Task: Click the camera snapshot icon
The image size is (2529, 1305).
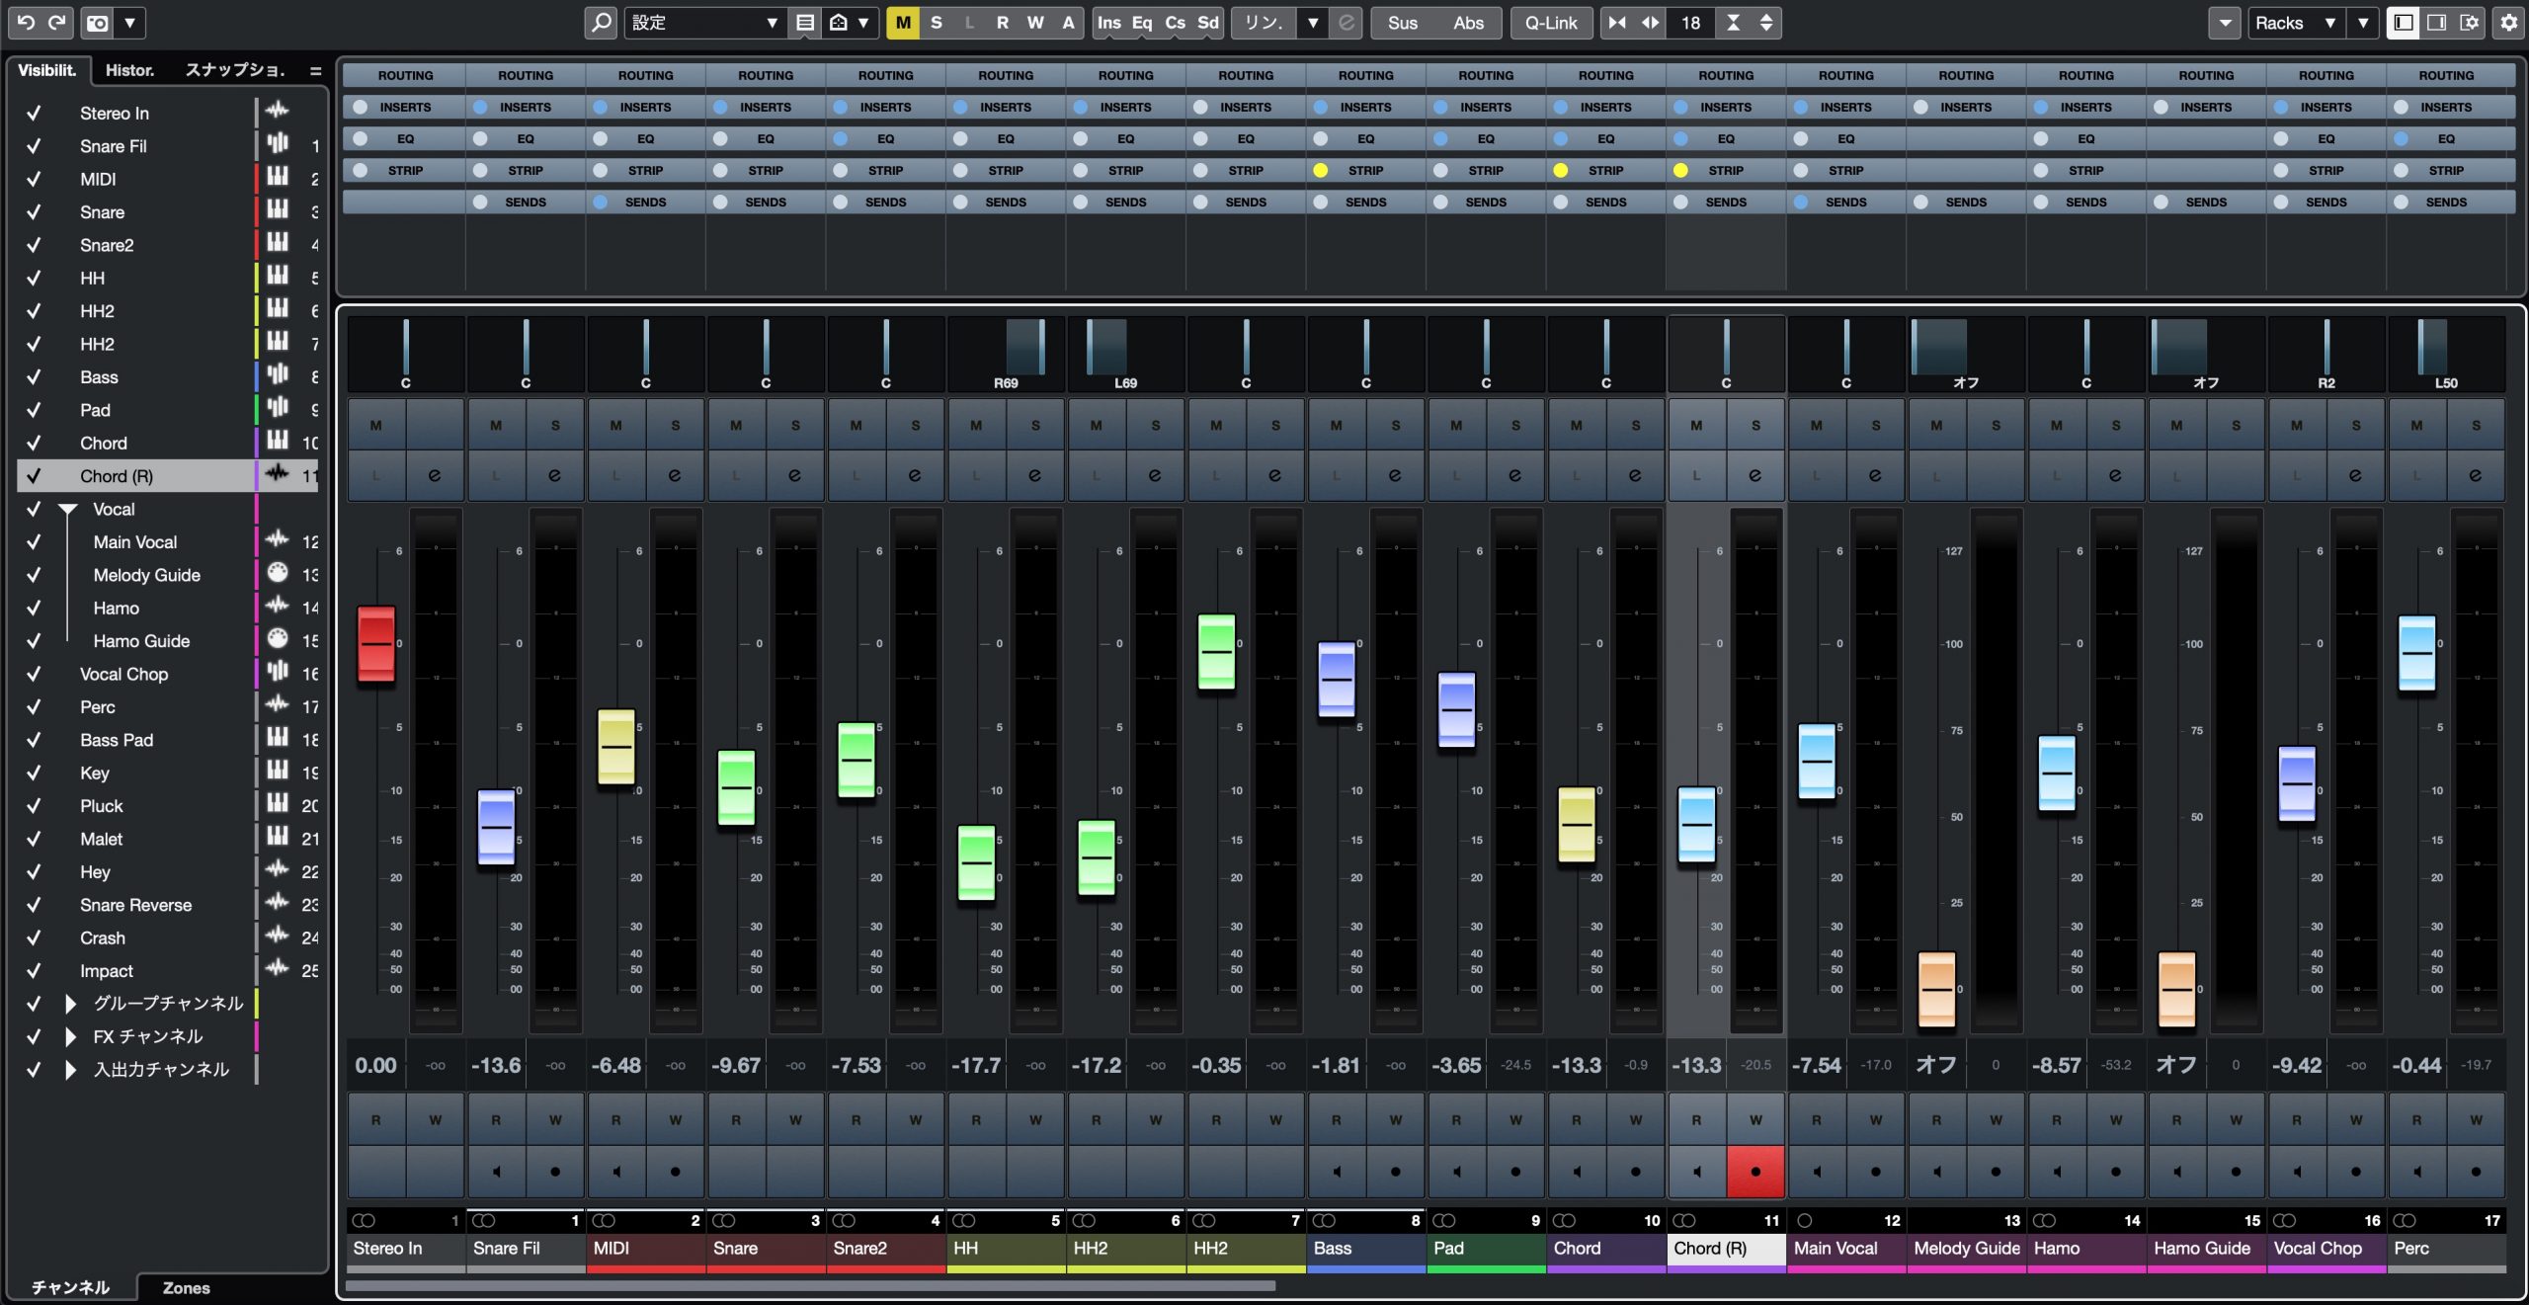Action: click(x=98, y=22)
